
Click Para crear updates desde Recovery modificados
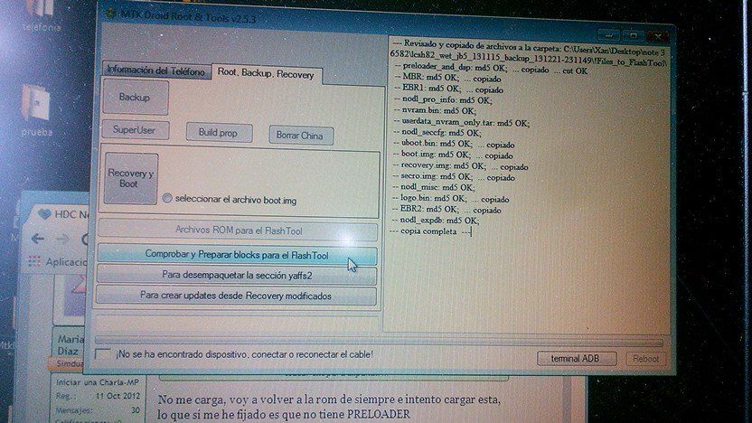pyautogui.click(x=236, y=296)
